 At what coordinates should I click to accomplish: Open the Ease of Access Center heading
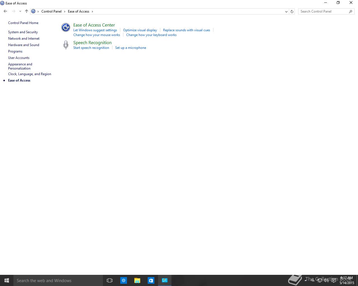point(94,25)
